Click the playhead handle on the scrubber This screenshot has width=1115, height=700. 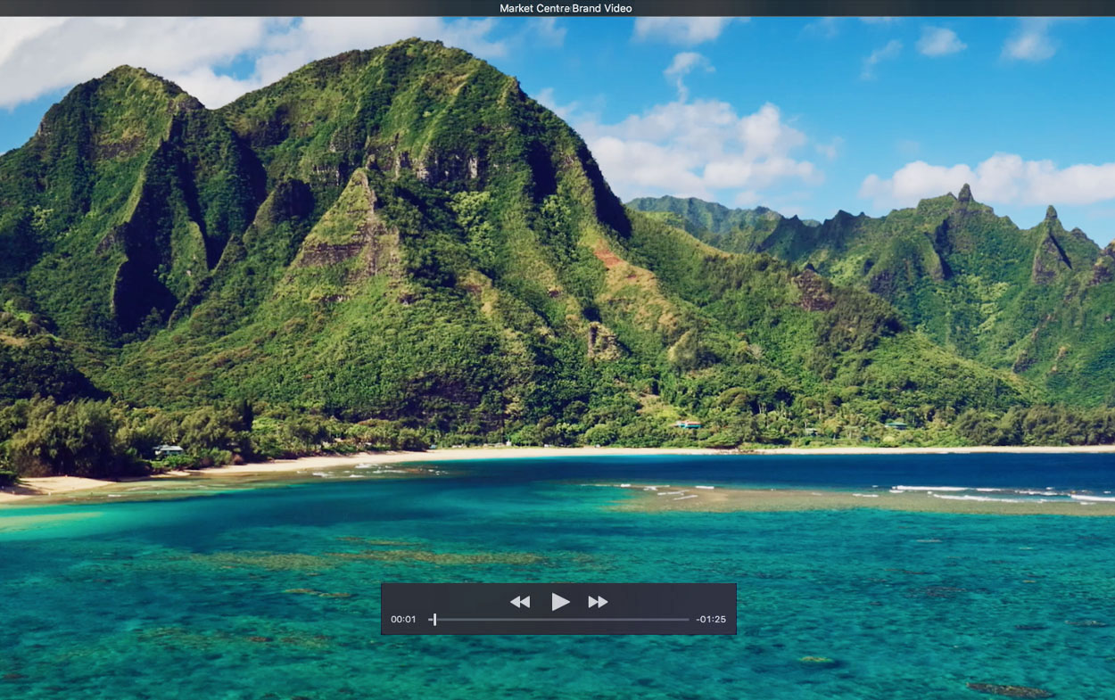[x=434, y=620]
